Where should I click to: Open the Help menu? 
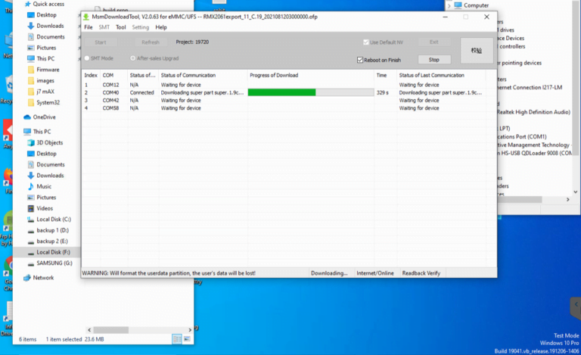(x=161, y=27)
